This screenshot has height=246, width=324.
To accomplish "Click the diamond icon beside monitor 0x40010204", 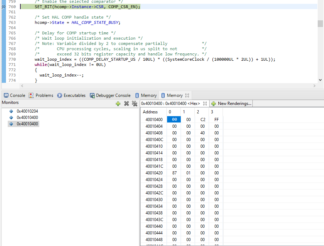I will 11,111.
